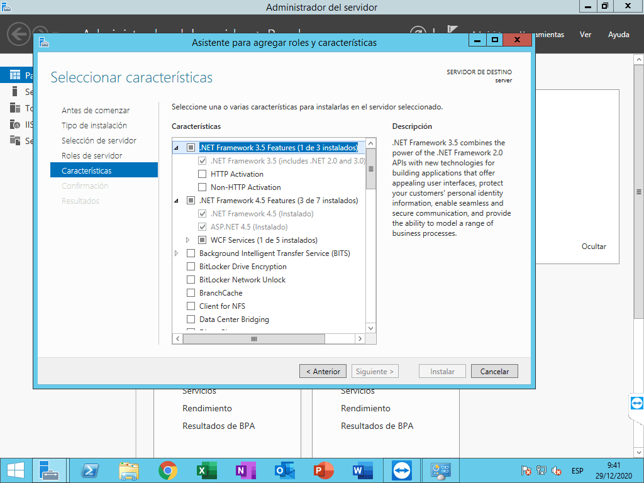Open the Ayuda menu
644x483 pixels.
618,35
